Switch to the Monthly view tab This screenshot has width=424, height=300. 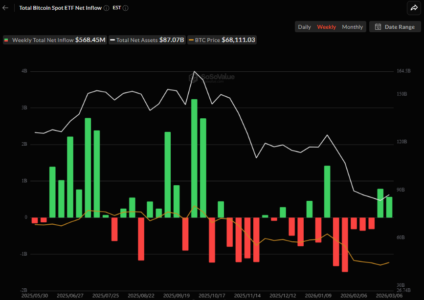[352, 27]
